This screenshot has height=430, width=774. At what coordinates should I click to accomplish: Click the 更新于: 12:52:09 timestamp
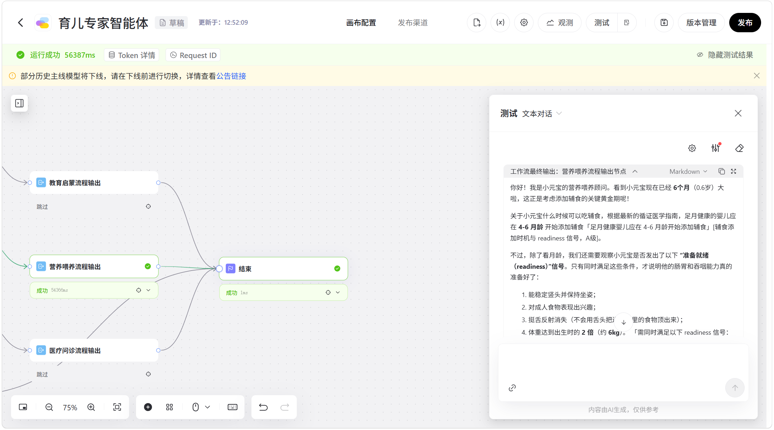point(223,22)
